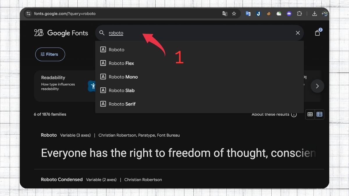The width and height of the screenshot is (349, 196).
Task: Select the Roboto Serif suggestion
Action: tap(200, 104)
